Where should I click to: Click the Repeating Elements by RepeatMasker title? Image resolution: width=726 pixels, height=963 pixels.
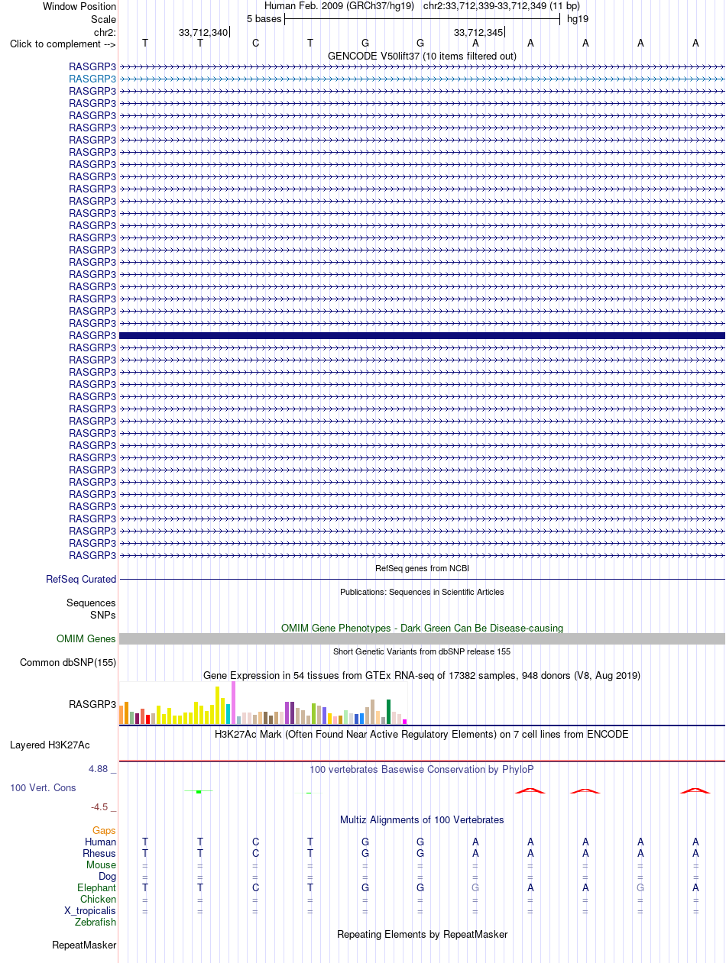point(422,934)
